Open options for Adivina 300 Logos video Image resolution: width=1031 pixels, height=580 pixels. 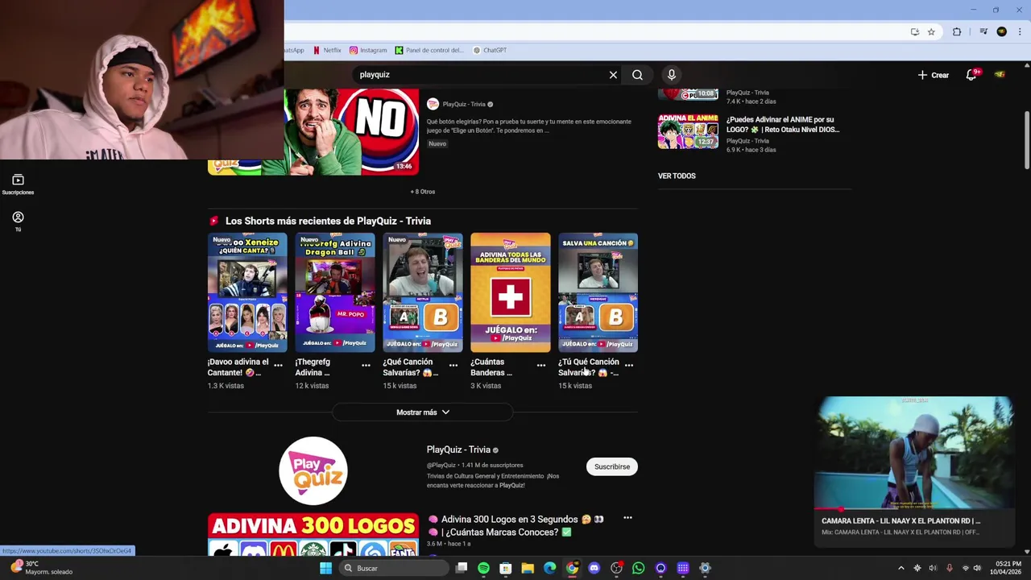click(x=627, y=518)
